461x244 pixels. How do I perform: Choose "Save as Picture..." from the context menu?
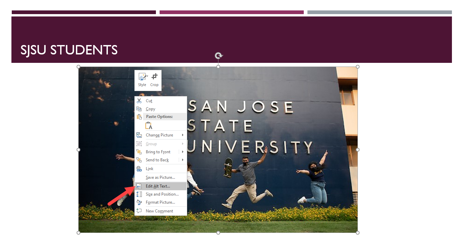coord(160,177)
